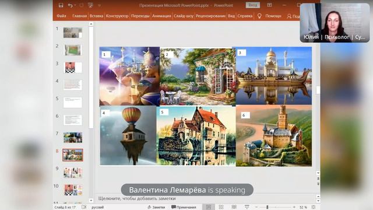This screenshot has width=373, height=210.
Task: Click thumbnail pane scroll up arrow
Action: tap(91, 24)
